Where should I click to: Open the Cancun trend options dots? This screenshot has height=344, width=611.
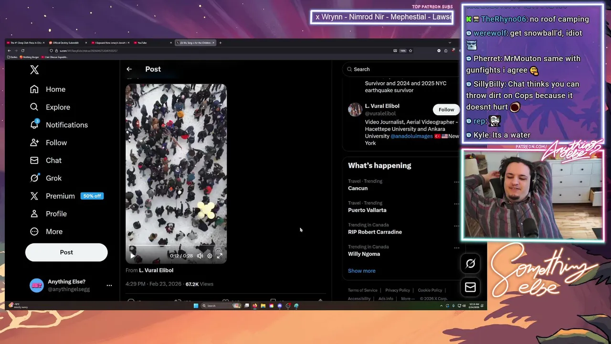point(456,182)
